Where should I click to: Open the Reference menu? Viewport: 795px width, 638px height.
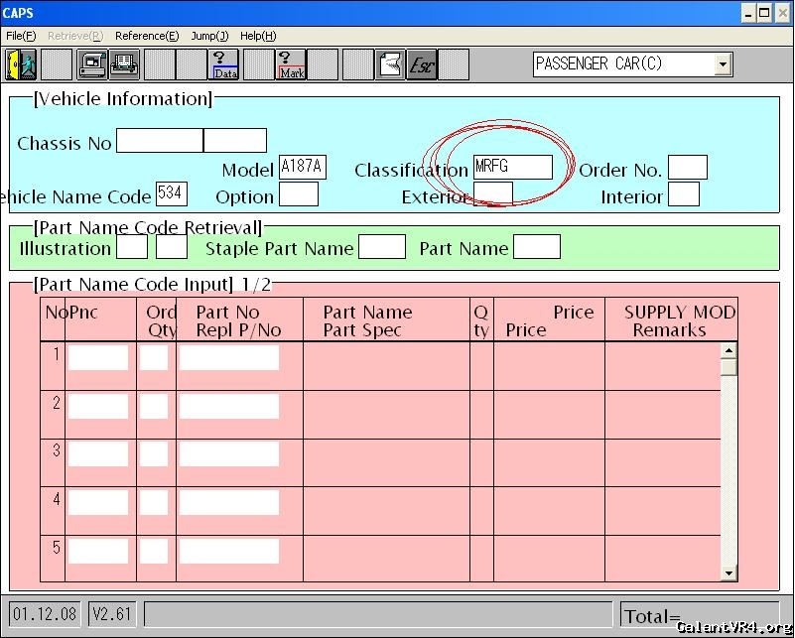click(x=147, y=36)
